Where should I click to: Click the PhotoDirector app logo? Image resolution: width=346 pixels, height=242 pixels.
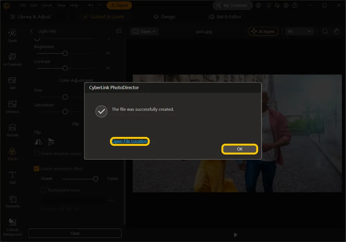6,6
